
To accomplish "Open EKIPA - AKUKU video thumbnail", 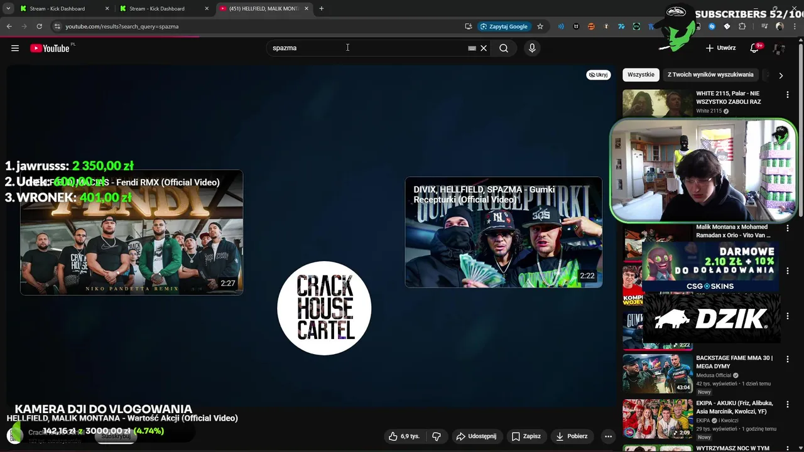I will 658,419.
